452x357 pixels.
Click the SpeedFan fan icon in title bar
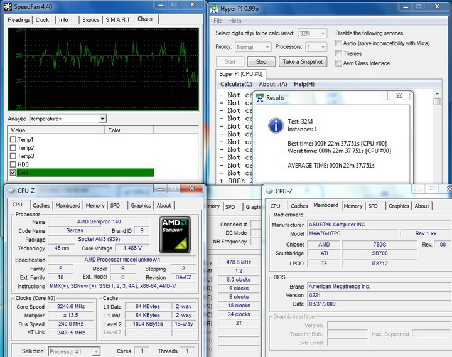click(8, 6)
